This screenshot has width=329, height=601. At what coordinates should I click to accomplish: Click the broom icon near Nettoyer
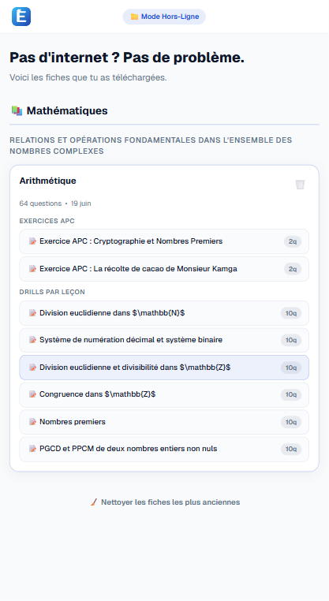point(94,502)
